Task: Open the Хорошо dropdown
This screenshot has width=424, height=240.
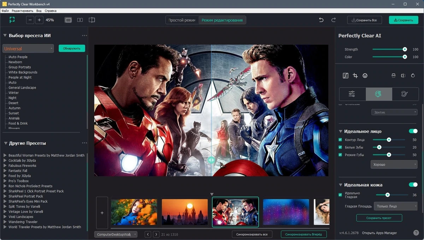Action: click(x=394, y=164)
